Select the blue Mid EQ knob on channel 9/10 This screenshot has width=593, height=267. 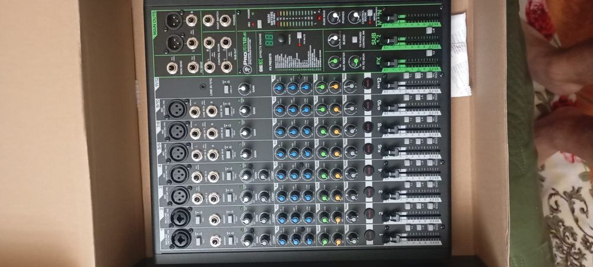pyautogui.click(x=292, y=110)
